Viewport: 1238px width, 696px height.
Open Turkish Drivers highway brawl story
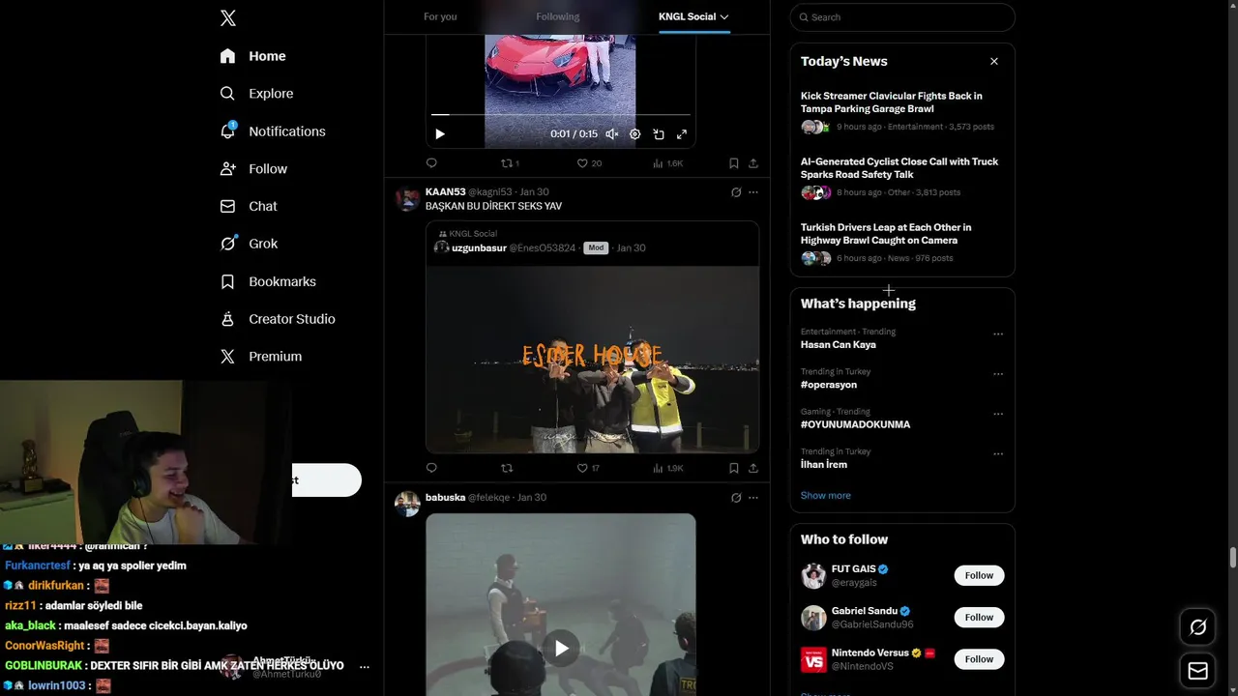902,243
